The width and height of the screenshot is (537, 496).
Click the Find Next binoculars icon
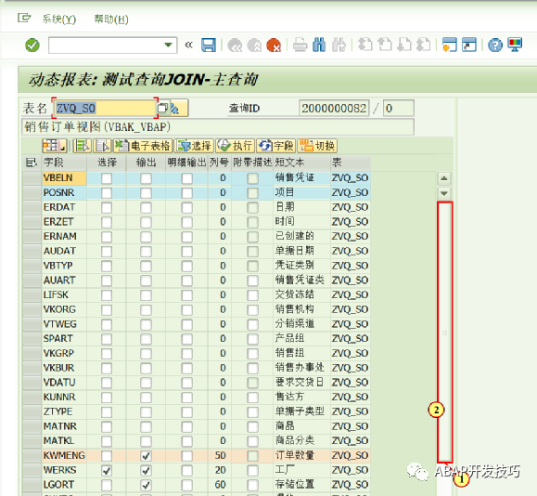[339, 45]
